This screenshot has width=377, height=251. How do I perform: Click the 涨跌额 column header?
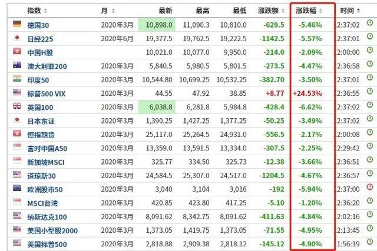tap(273, 11)
